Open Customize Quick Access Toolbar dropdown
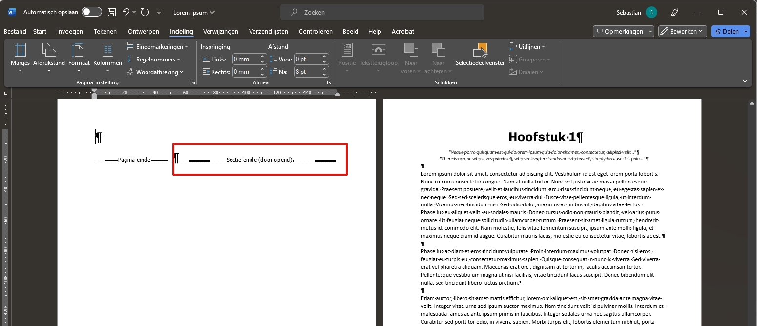 pyautogui.click(x=159, y=12)
